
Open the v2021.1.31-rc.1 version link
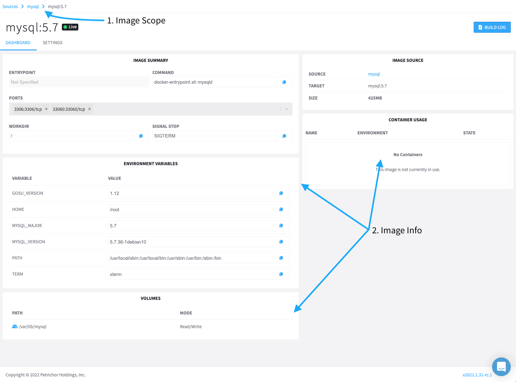[477, 375]
